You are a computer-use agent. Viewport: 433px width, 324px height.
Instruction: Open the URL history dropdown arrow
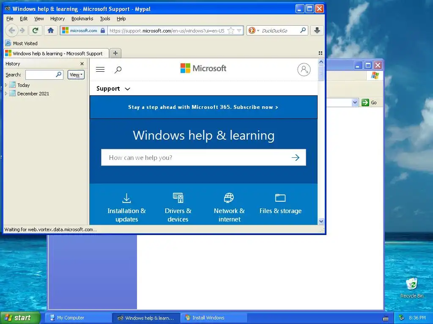pos(239,30)
